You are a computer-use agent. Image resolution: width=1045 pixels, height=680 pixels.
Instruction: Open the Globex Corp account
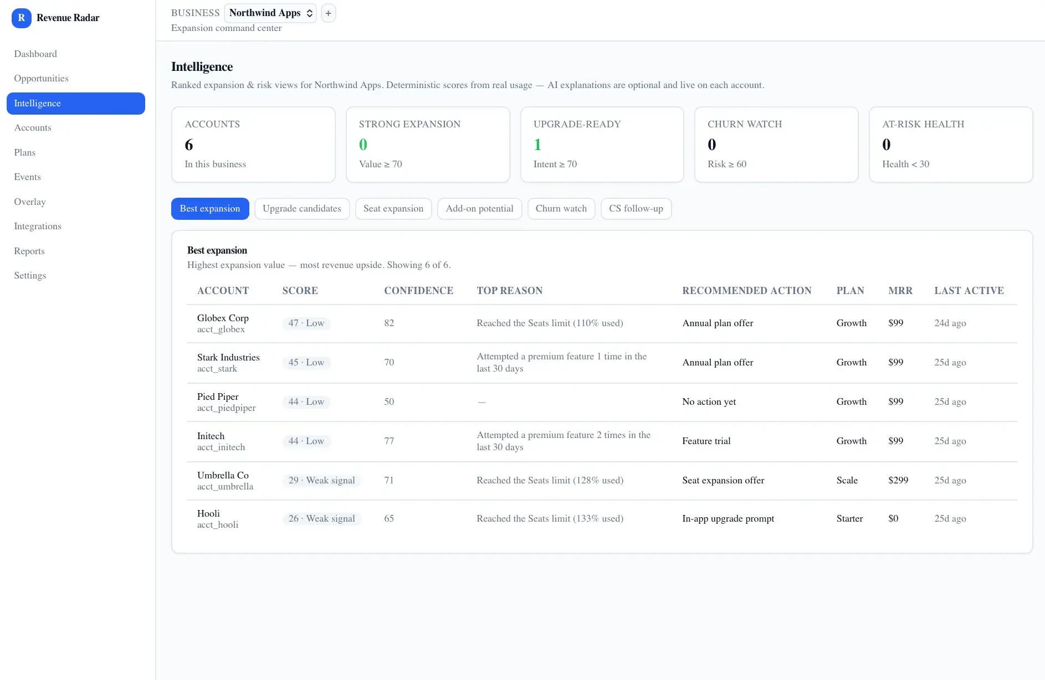[223, 318]
